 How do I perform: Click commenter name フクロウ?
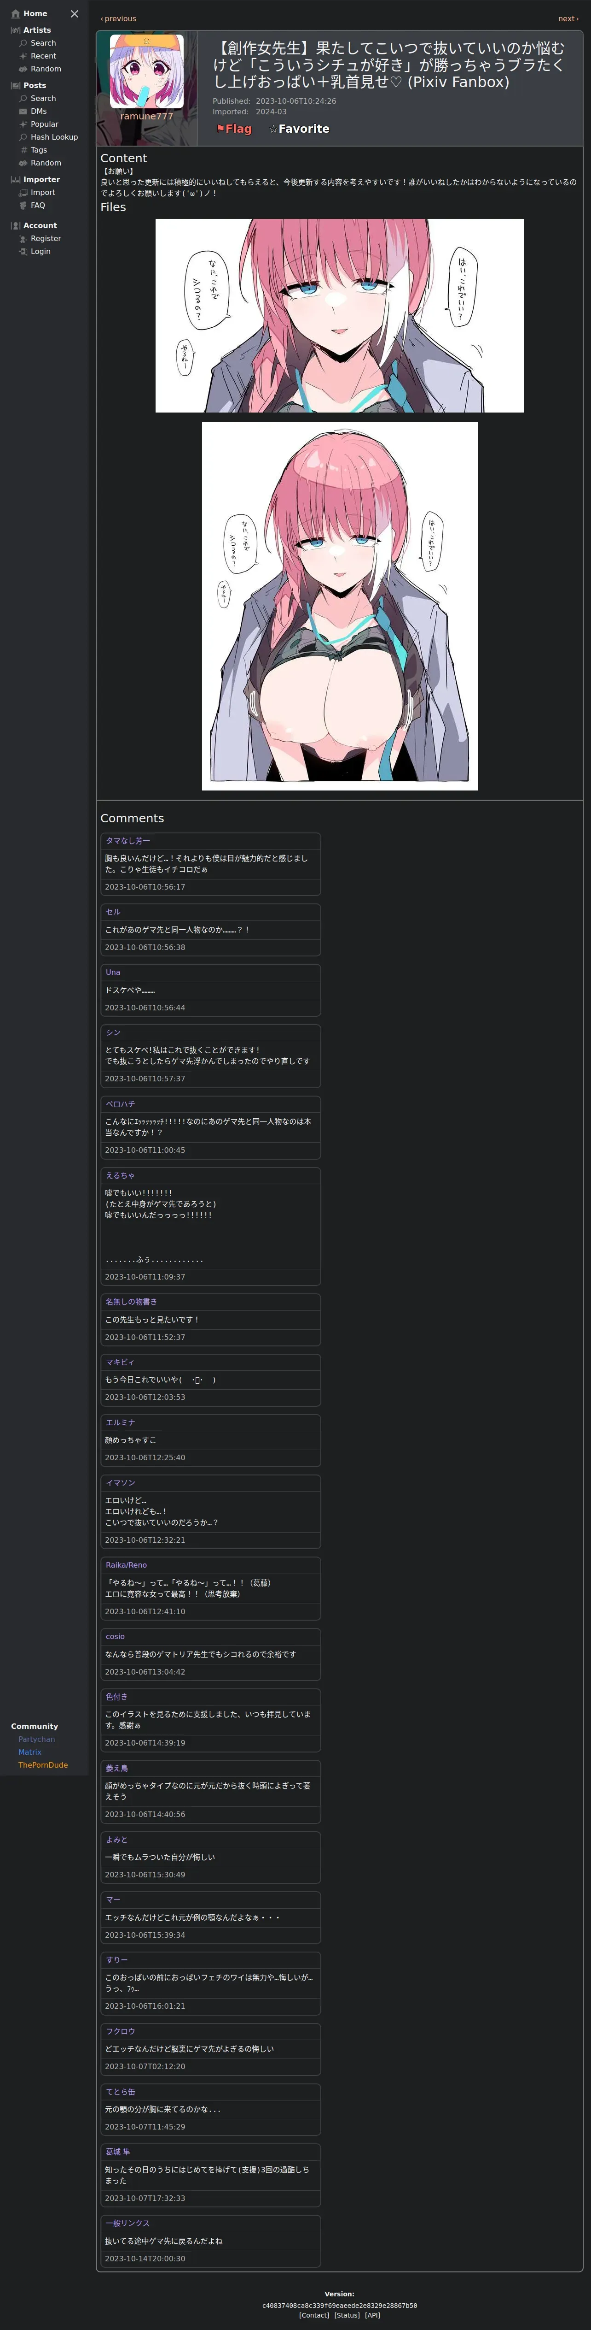[120, 2030]
